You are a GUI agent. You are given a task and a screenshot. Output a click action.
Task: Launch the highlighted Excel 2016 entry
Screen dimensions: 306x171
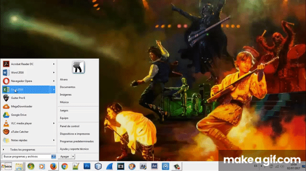tap(29, 89)
